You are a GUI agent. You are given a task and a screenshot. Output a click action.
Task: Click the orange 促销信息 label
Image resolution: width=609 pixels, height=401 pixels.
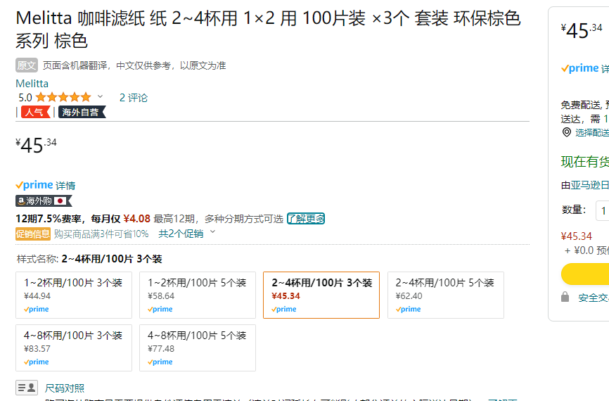click(x=33, y=234)
